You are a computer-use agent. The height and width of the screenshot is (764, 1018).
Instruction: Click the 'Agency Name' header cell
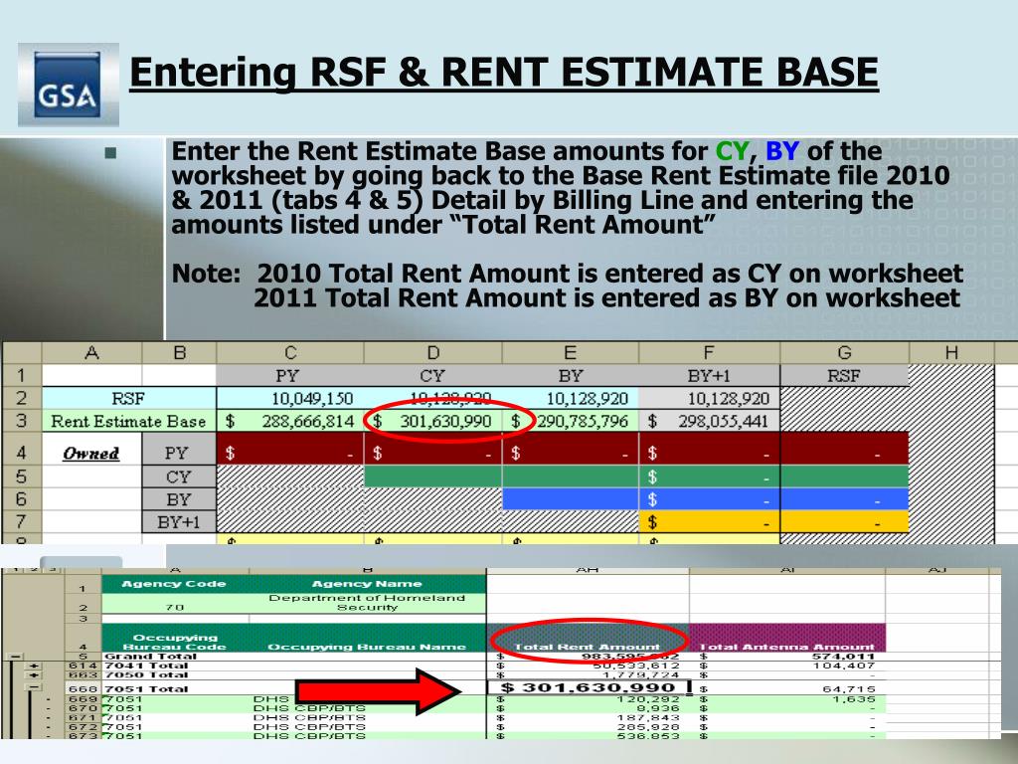pyautogui.click(x=368, y=584)
